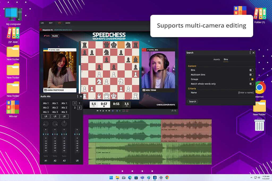Select the red audio clip in timeline

(186, 131)
